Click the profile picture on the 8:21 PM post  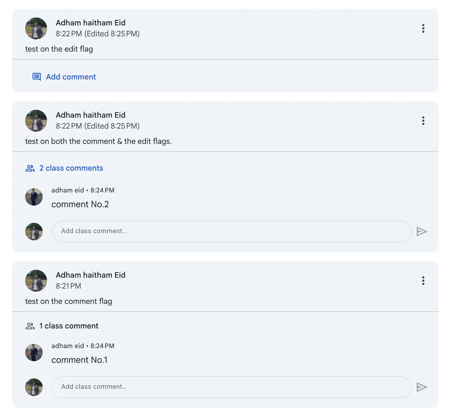click(x=36, y=280)
